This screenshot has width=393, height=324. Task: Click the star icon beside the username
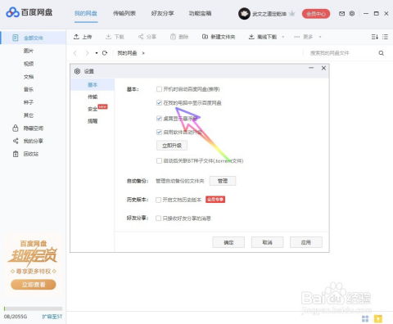click(x=292, y=13)
